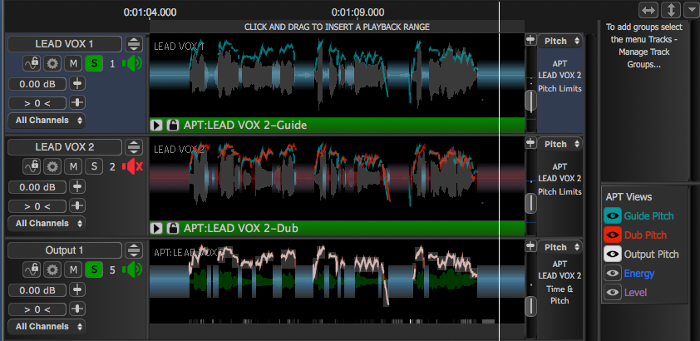Click the > 0 < pan field of Output 1
Image resolution: width=700 pixels, height=341 pixels.
coord(37,309)
